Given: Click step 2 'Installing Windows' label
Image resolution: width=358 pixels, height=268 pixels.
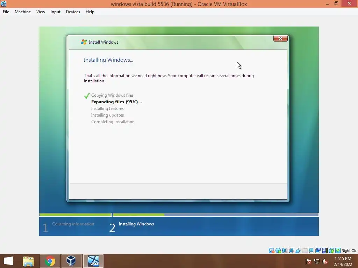Looking at the screenshot, I should click(x=136, y=224).
